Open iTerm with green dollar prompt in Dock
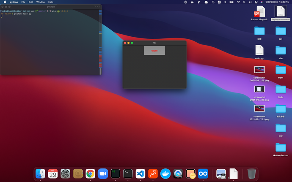 point(115,174)
